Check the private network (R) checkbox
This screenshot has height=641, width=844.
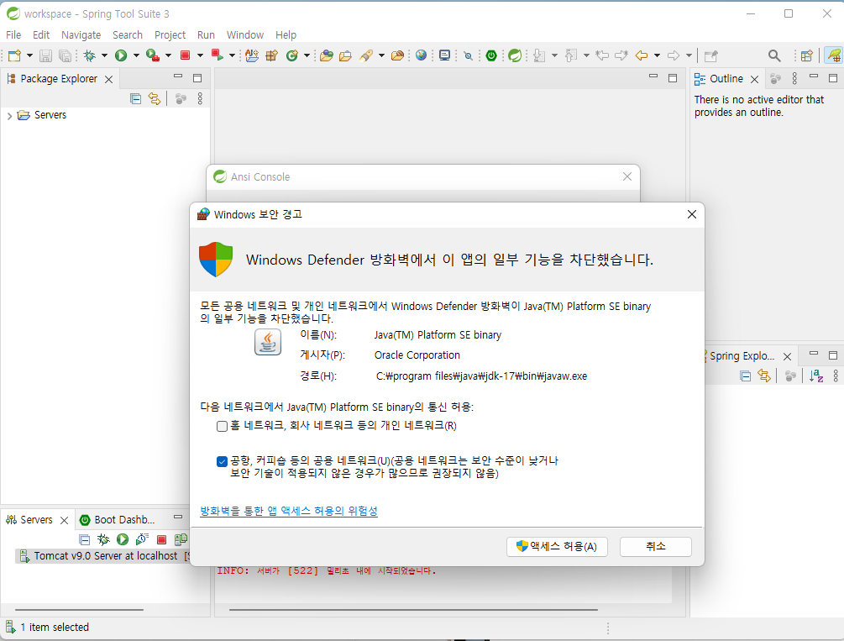222,426
